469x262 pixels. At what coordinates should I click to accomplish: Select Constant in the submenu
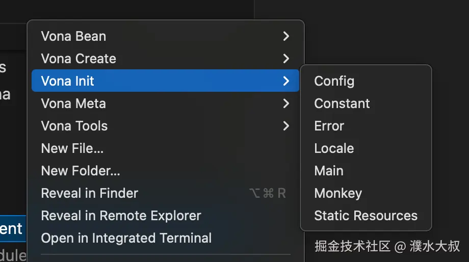point(342,103)
